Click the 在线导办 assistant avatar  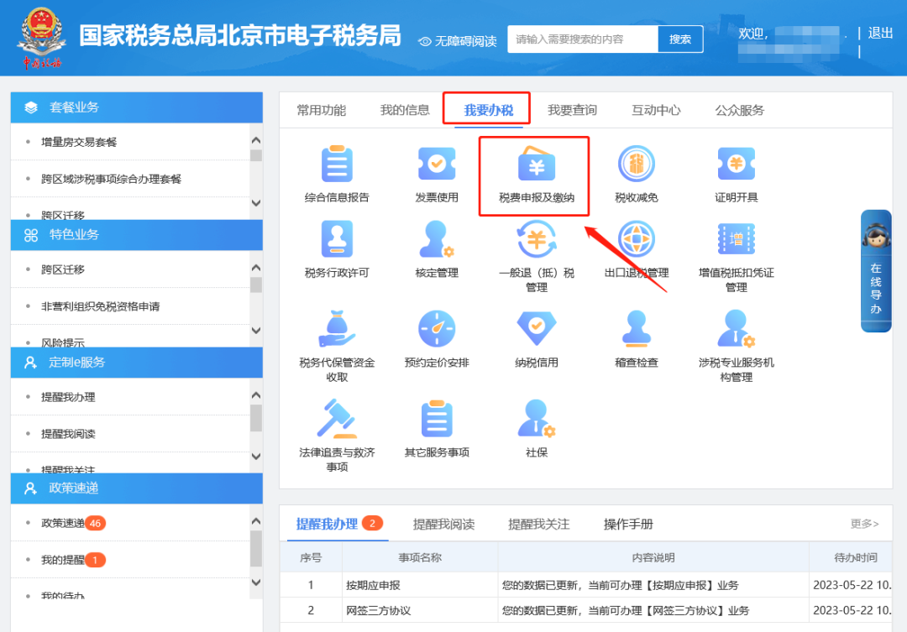[876, 235]
